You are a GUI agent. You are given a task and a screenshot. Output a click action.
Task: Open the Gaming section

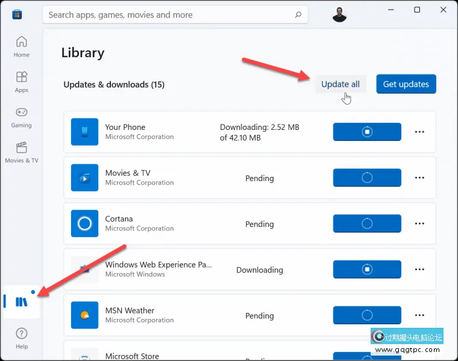tap(22, 117)
